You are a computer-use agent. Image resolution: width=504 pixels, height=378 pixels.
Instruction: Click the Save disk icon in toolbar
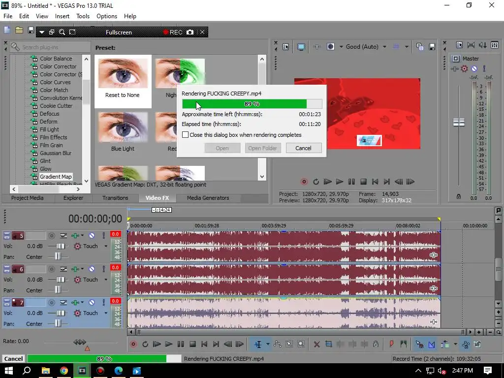(x=31, y=31)
